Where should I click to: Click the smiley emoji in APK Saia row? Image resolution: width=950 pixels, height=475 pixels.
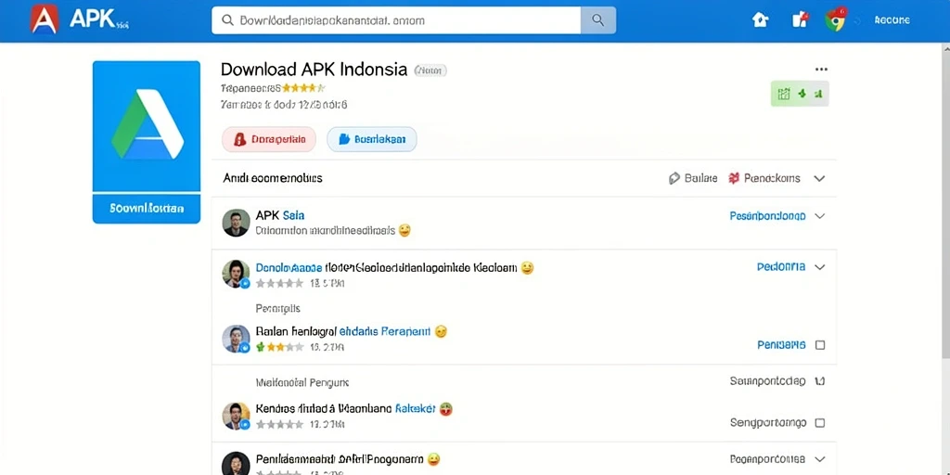[404, 230]
